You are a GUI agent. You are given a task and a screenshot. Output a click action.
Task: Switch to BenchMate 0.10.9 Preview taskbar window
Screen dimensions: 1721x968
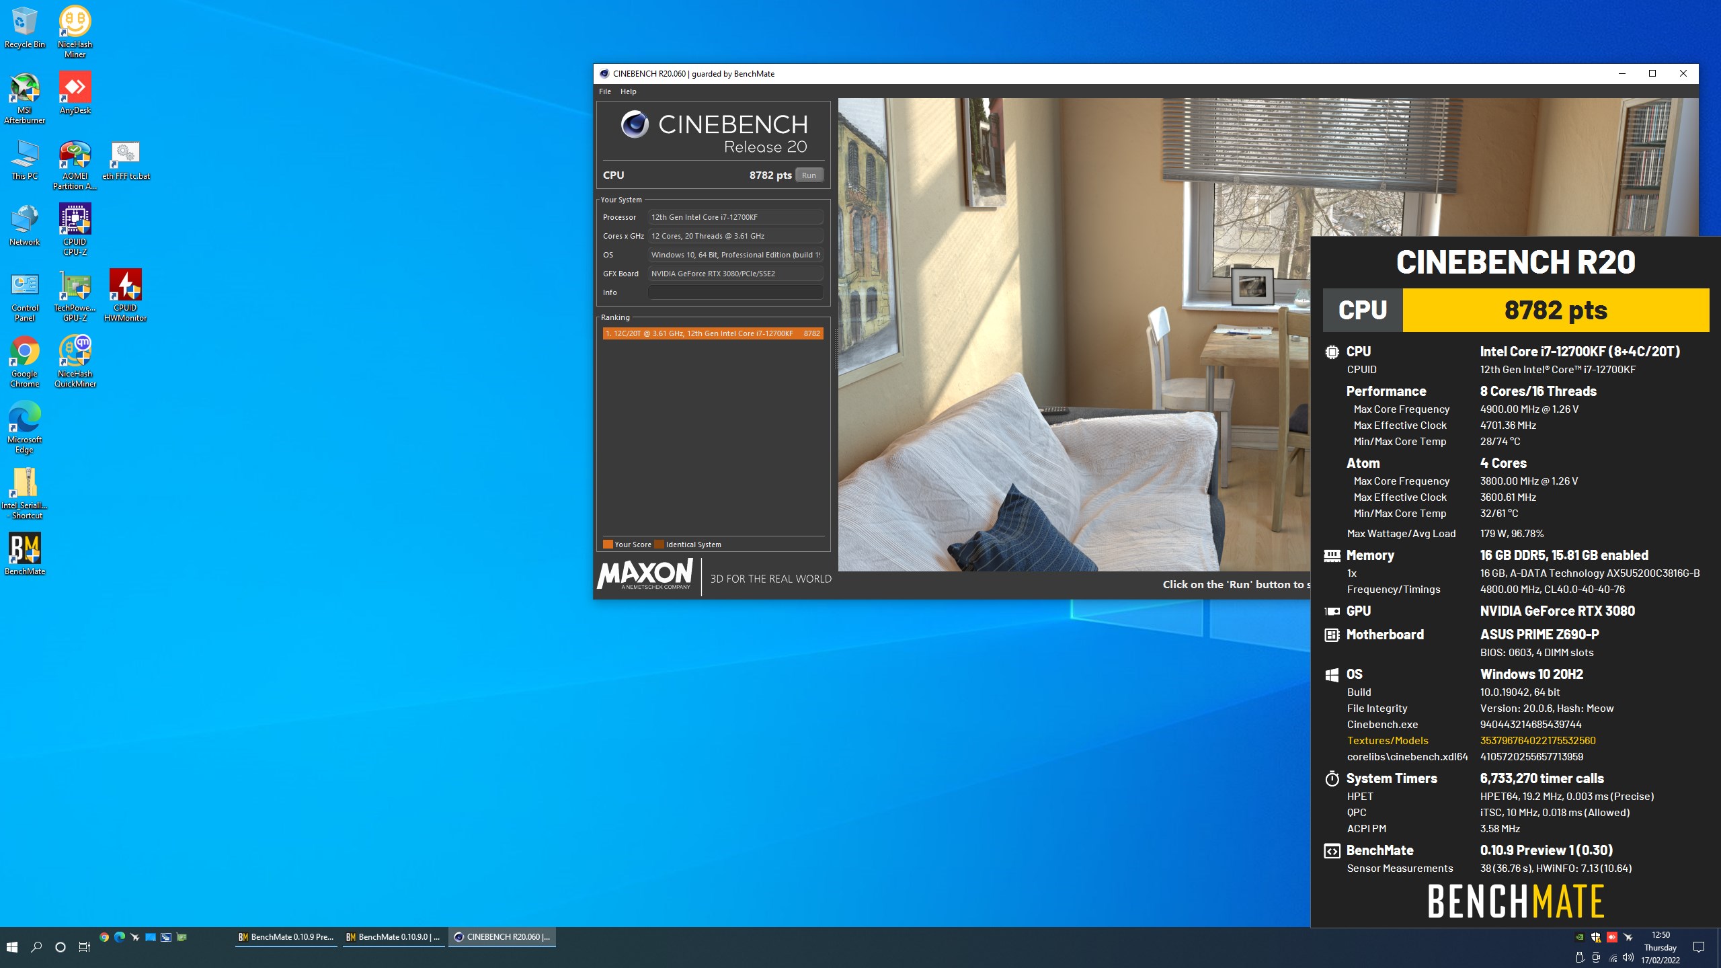(286, 937)
